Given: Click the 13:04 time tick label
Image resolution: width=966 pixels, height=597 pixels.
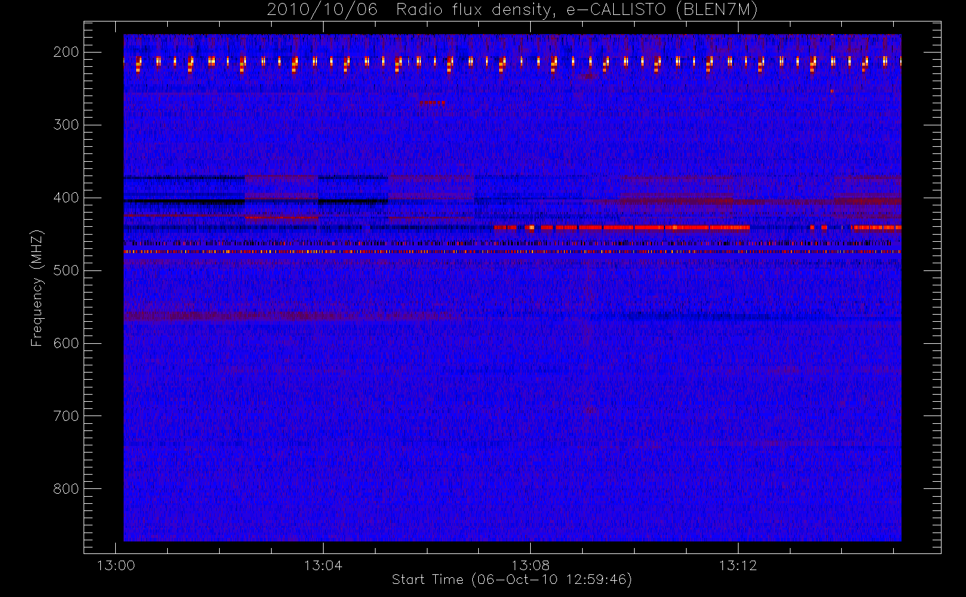Looking at the screenshot, I should click(323, 565).
